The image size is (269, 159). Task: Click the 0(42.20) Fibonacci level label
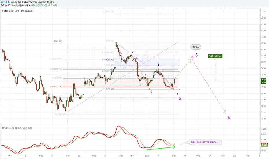[x=58, y=41]
